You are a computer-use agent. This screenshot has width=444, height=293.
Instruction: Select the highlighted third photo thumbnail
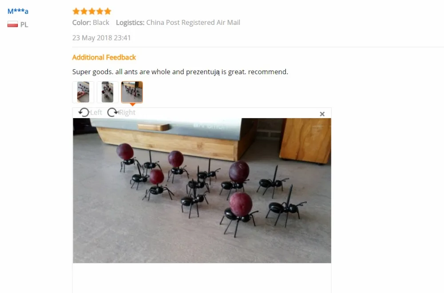tap(132, 92)
